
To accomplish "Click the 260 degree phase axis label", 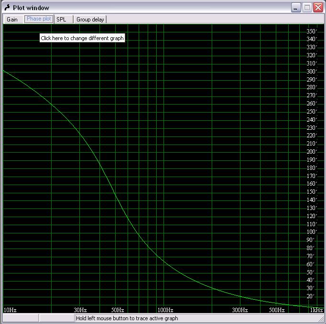I will point(312,104).
